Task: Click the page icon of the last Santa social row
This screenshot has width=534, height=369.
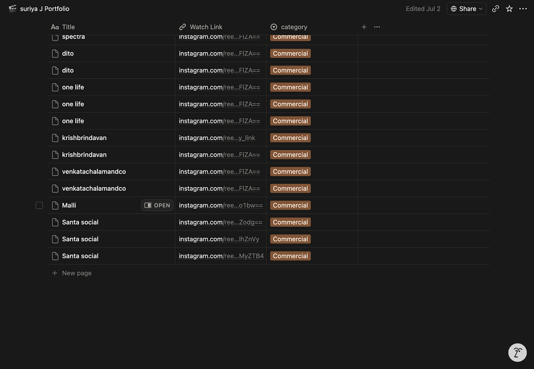Action: (x=55, y=256)
